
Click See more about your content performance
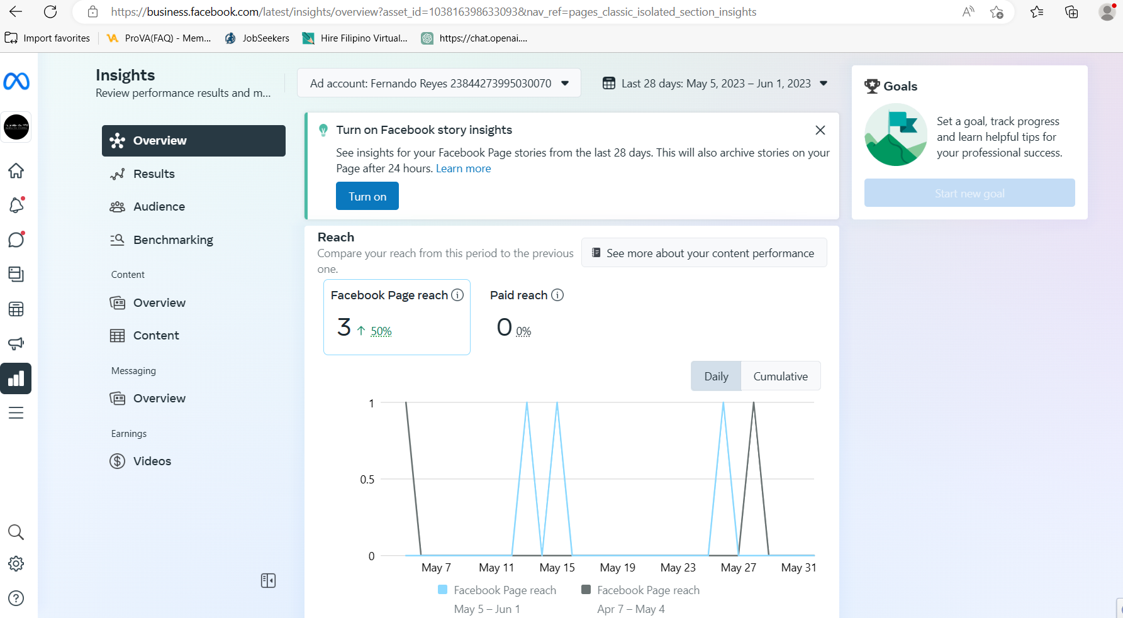coord(704,253)
